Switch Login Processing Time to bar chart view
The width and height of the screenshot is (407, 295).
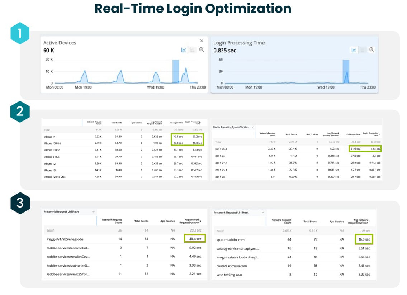363,50
